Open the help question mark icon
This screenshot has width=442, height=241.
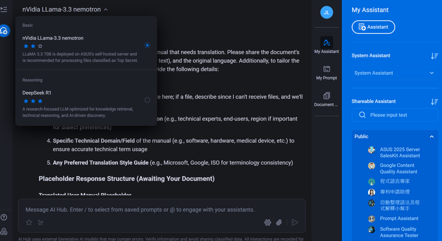click(x=4, y=217)
